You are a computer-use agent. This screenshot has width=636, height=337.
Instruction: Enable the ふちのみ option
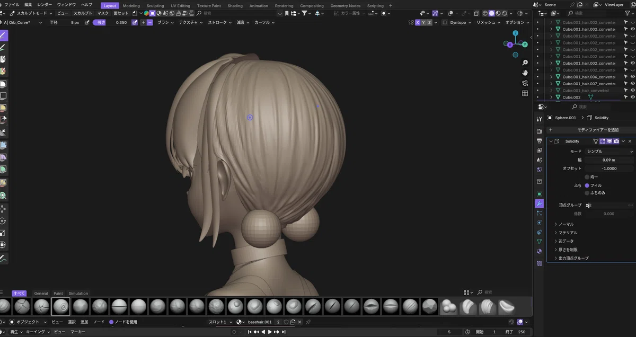(587, 193)
